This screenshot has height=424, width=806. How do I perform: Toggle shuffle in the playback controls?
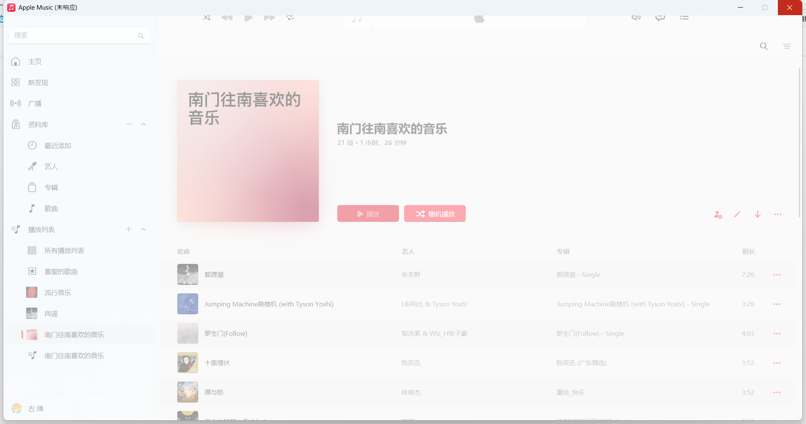(207, 18)
